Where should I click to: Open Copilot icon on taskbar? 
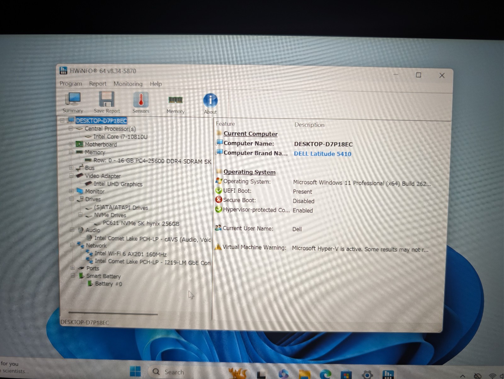[283, 374]
